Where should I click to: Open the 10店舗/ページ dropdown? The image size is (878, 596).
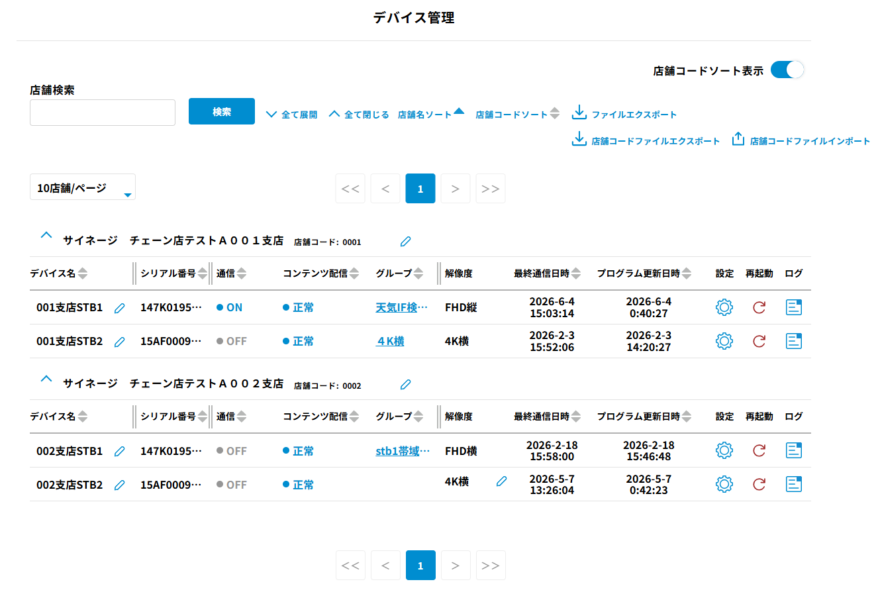point(83,187)
